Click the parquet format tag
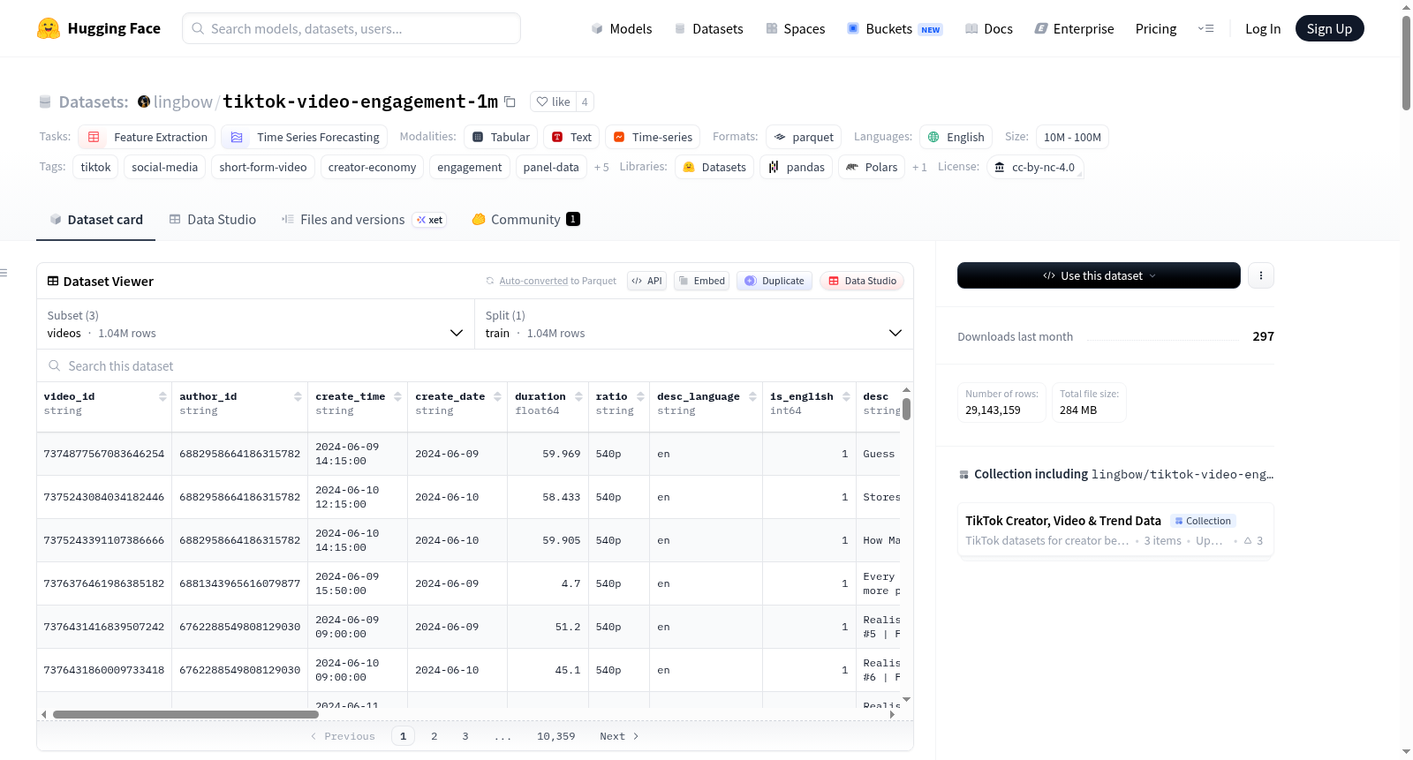Screen dimensions: 1413x760 pos(804,137)
